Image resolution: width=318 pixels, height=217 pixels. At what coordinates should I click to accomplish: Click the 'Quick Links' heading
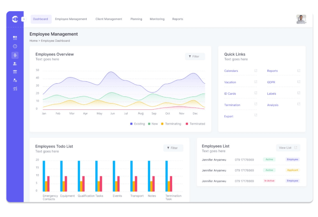235,54
